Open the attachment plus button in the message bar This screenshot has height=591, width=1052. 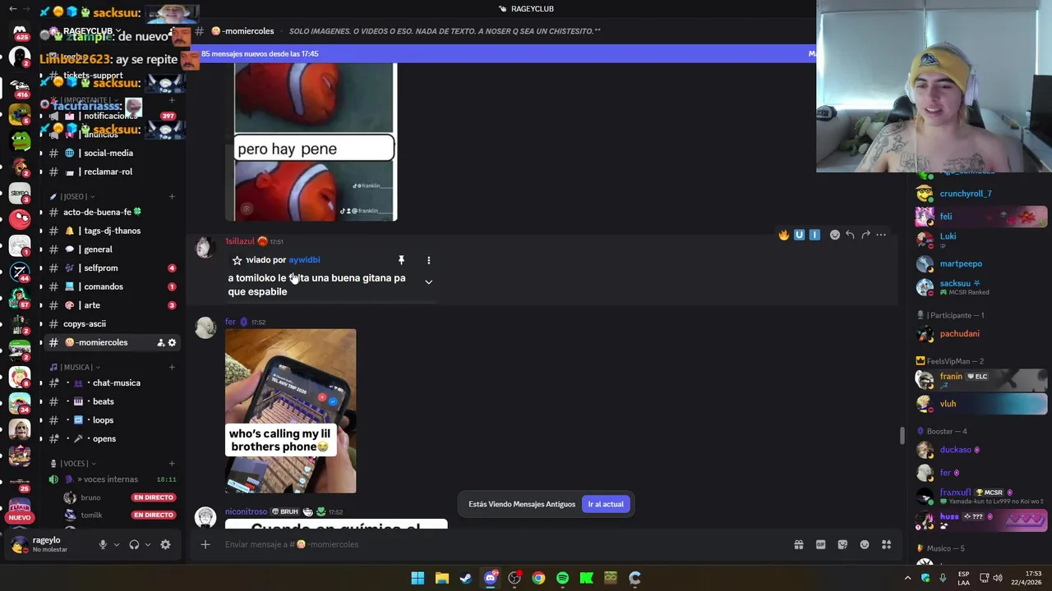[x=205, y=544]
